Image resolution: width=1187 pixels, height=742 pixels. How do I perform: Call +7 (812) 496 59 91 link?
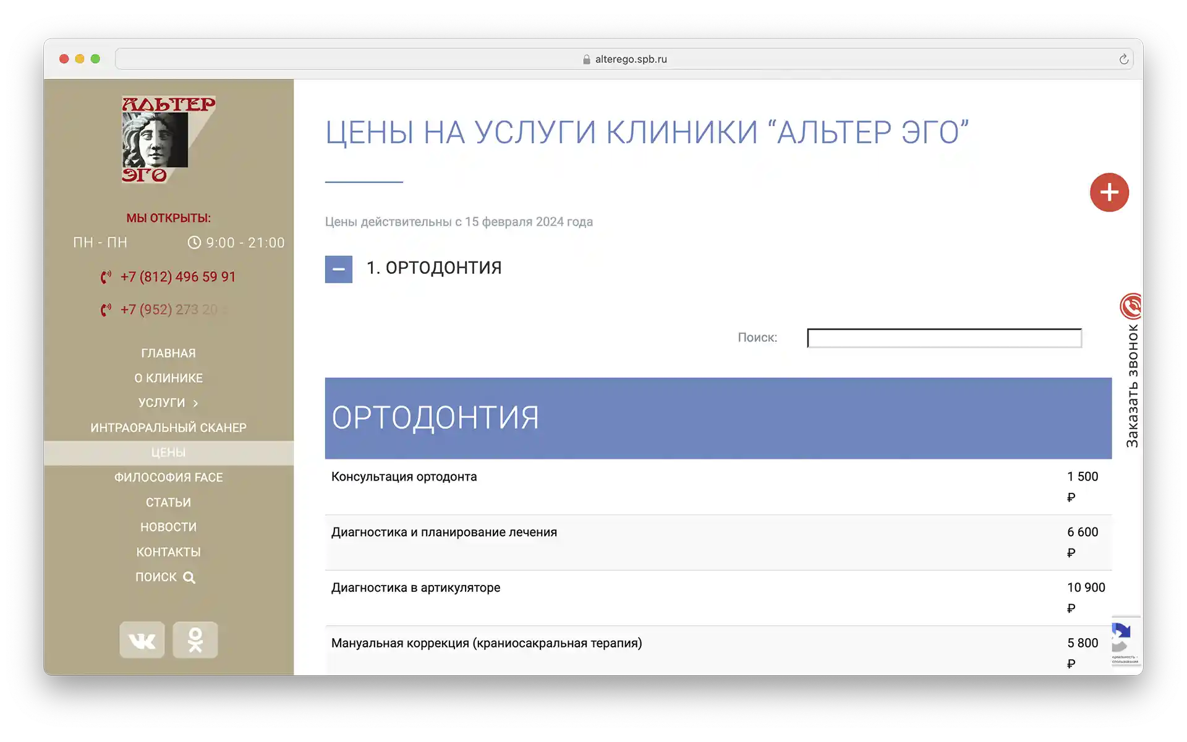[x=178, y=277]
